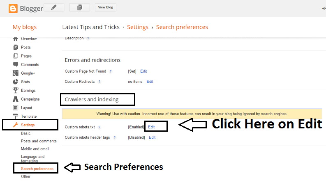The height and width of the screenshot is (185, 326).
Task: Click the Blogger logo icon
Action: pyautogui.click(x=13, y=9)
